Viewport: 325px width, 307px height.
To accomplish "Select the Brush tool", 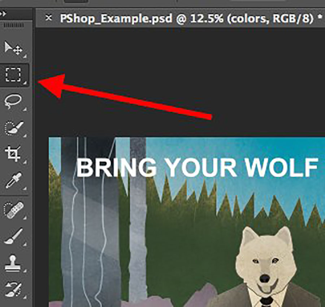I will 14,236.
